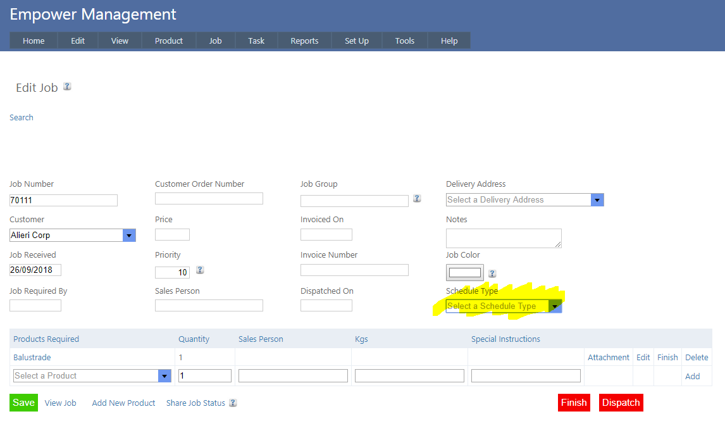Click help icon beside Edit Job heading

(x=67, y=87)
